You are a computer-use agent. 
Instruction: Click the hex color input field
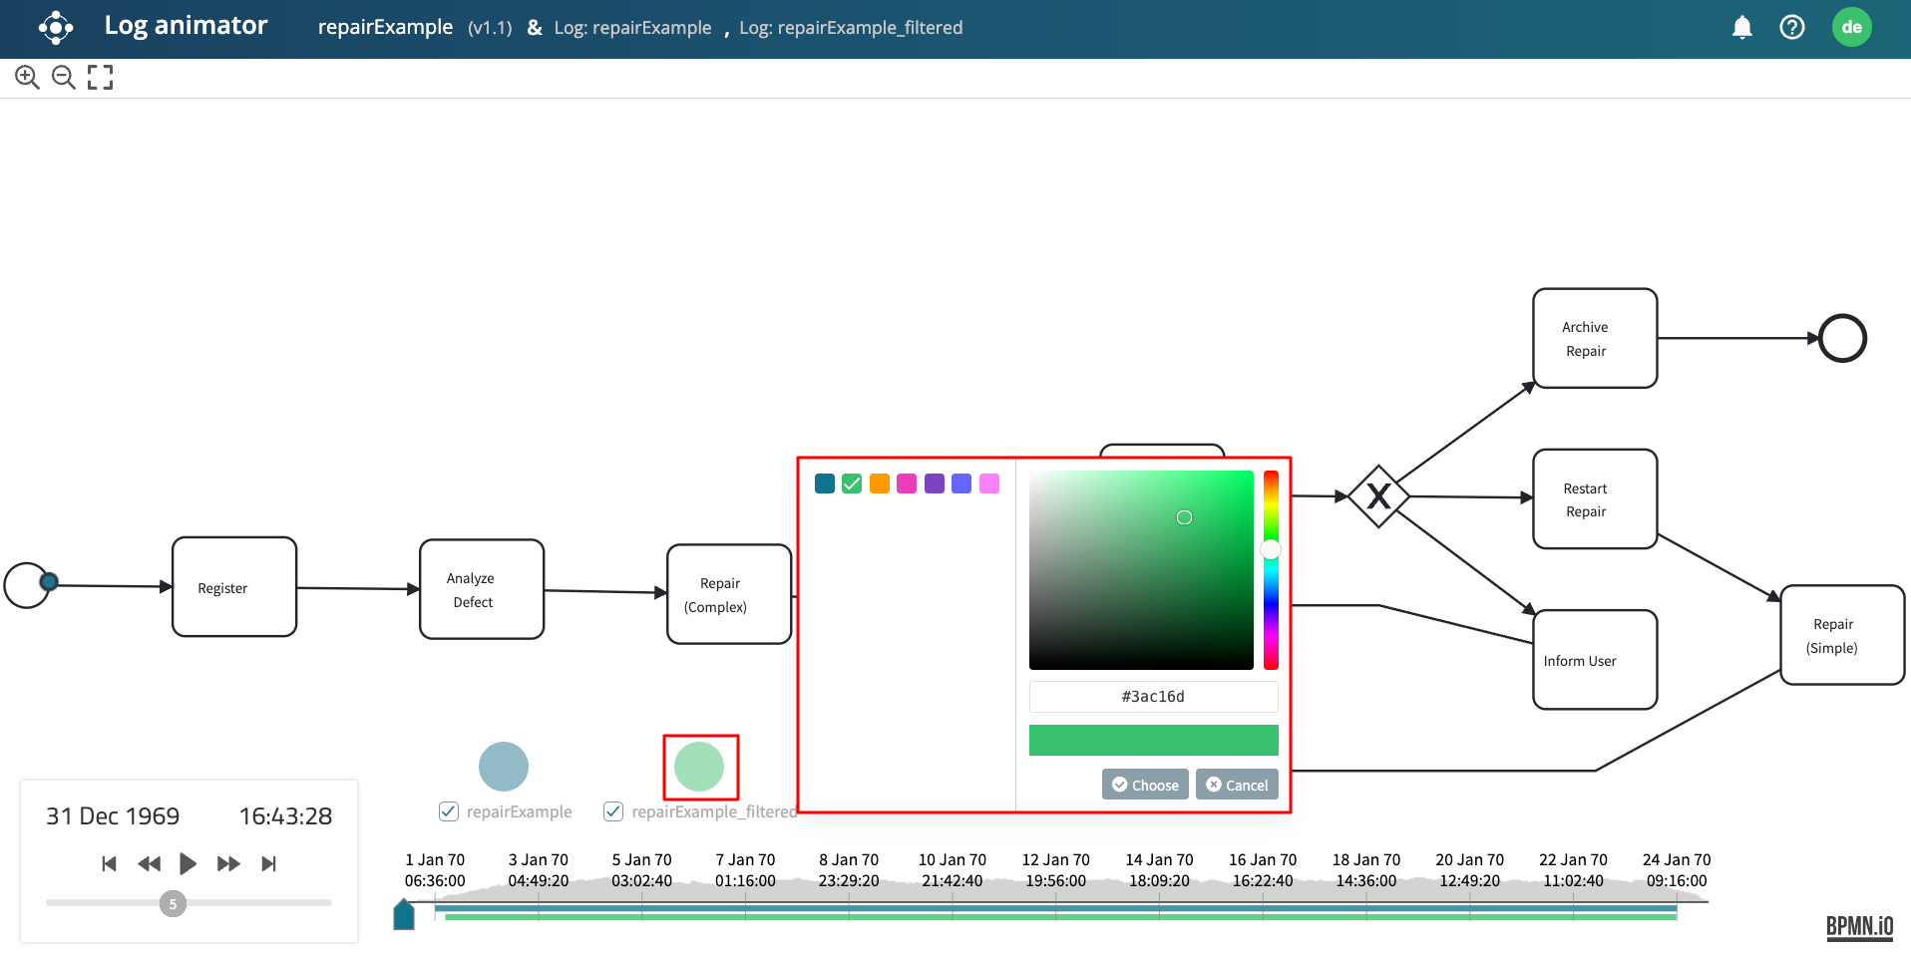(x=1153, y=696)
